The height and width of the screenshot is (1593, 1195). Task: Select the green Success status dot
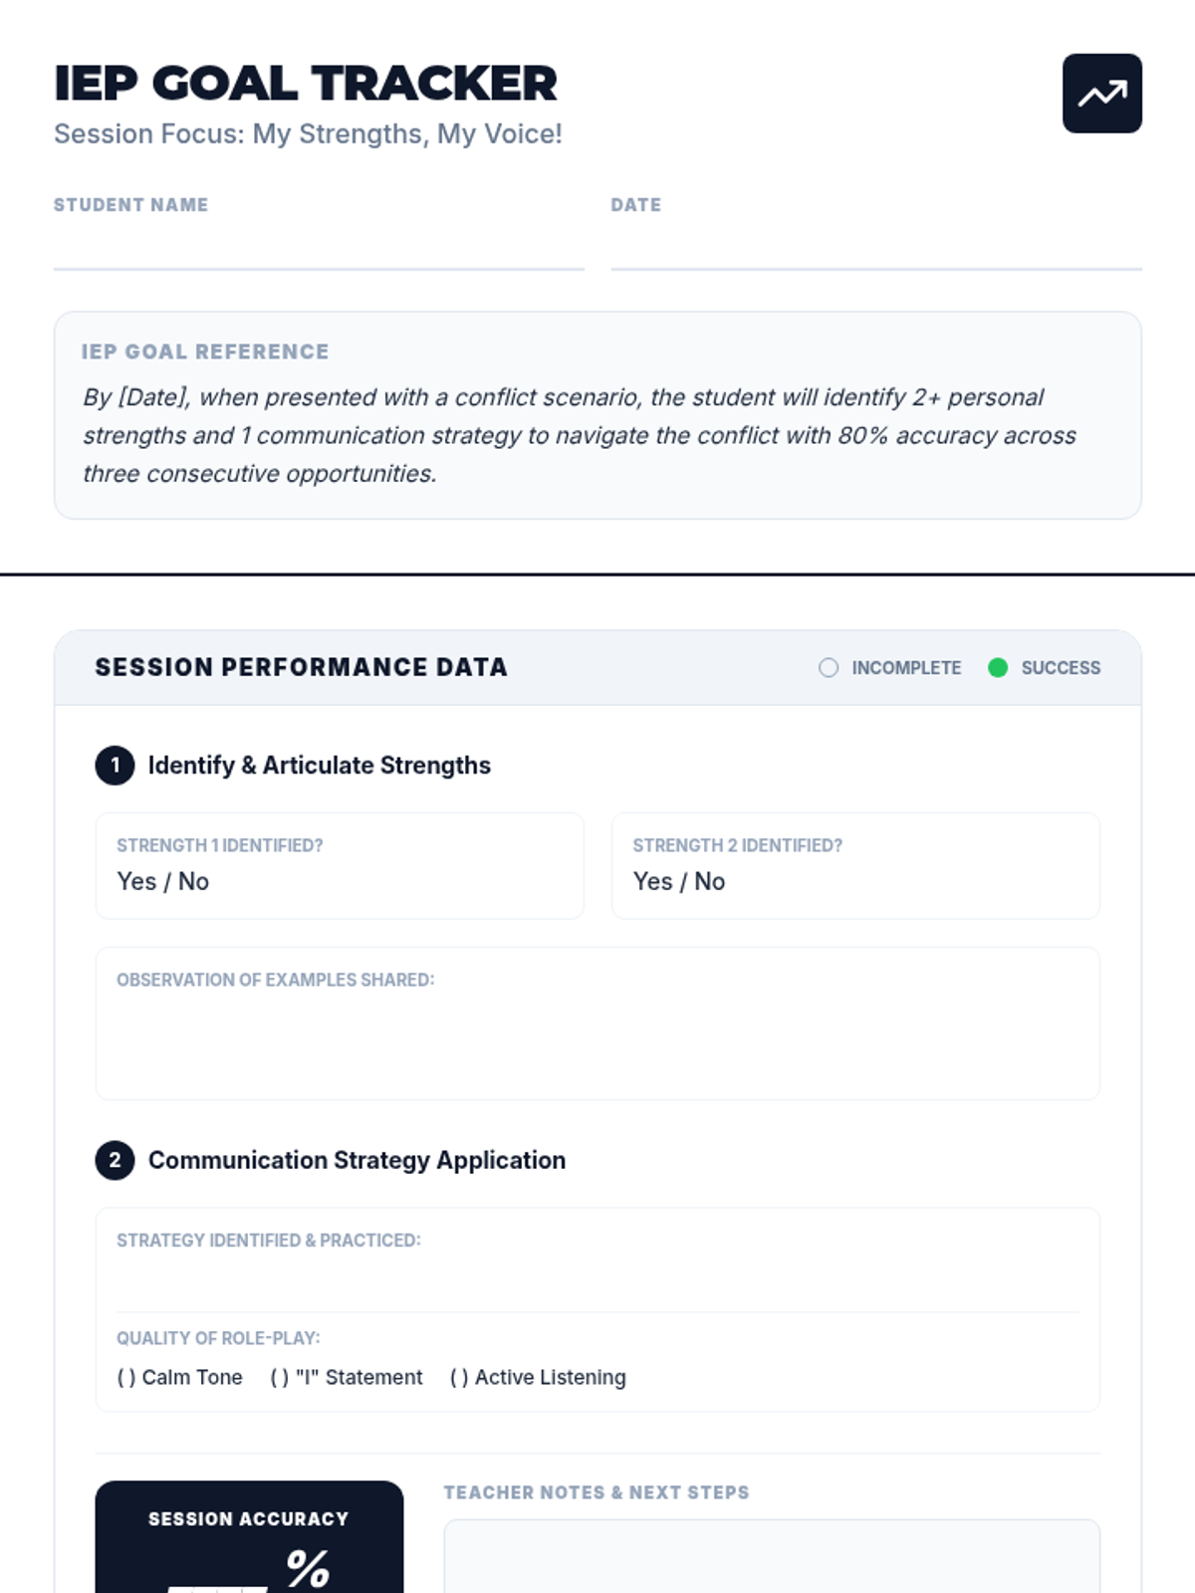pos(998,668)
